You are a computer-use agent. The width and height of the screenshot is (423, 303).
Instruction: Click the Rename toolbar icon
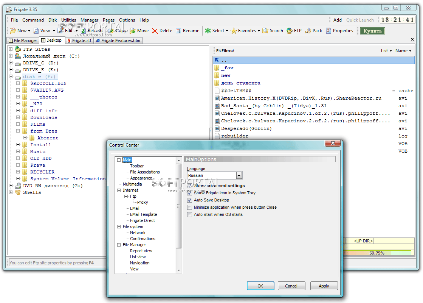click(178, 31)
